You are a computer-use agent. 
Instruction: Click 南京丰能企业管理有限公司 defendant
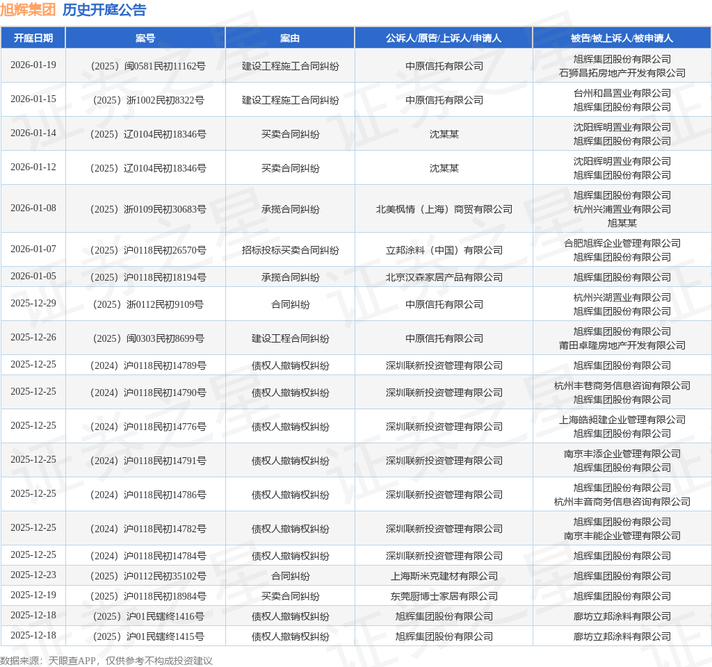coord(622,536)
